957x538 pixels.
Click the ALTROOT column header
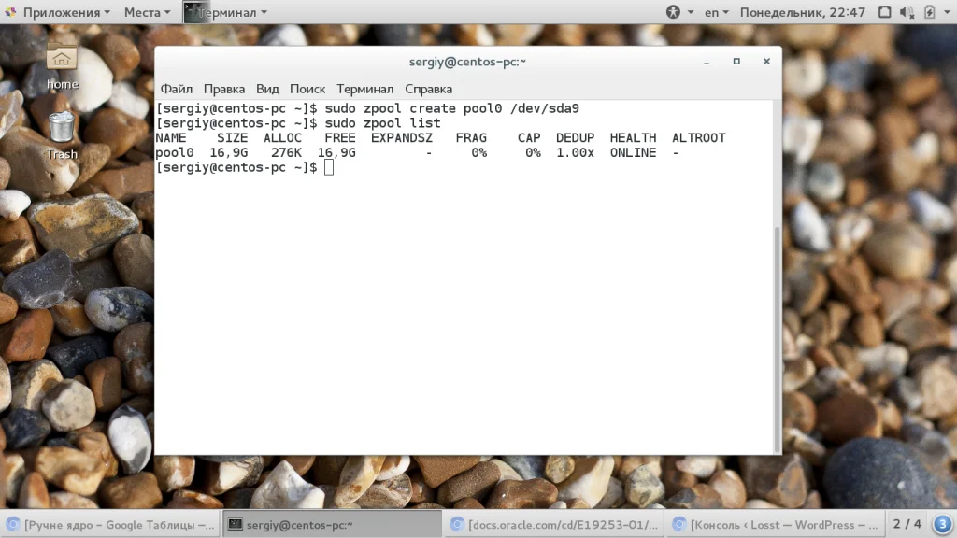click(699, 138)
